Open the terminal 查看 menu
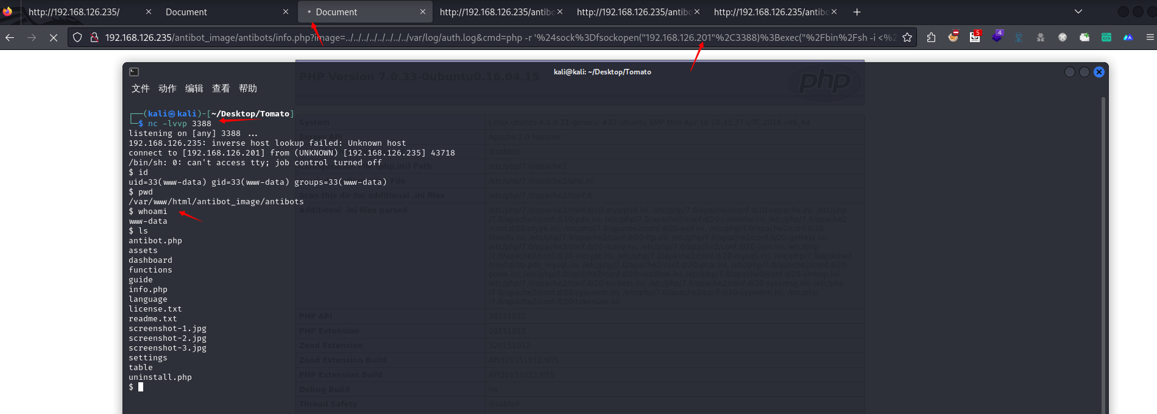 221,88
